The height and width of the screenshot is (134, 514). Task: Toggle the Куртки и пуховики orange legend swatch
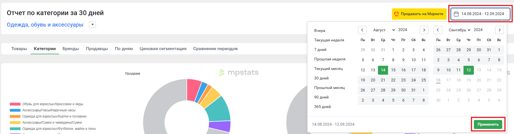tap(15, 116)
